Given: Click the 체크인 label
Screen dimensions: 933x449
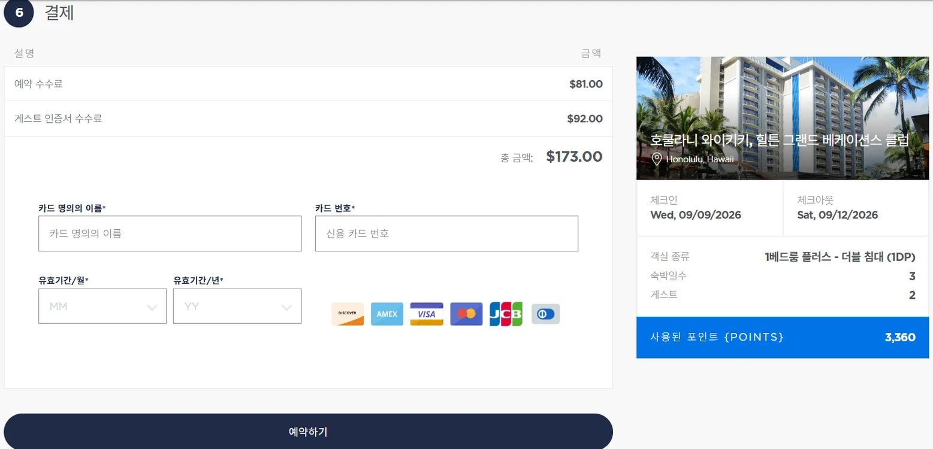Looking at the screenshot, I should pos(664,200).
